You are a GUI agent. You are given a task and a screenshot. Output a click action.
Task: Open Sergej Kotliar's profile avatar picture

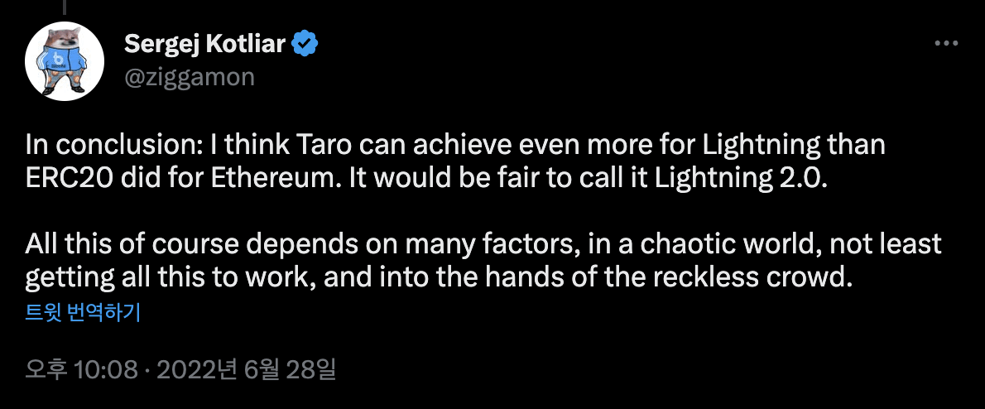click(x=65, y=64)
